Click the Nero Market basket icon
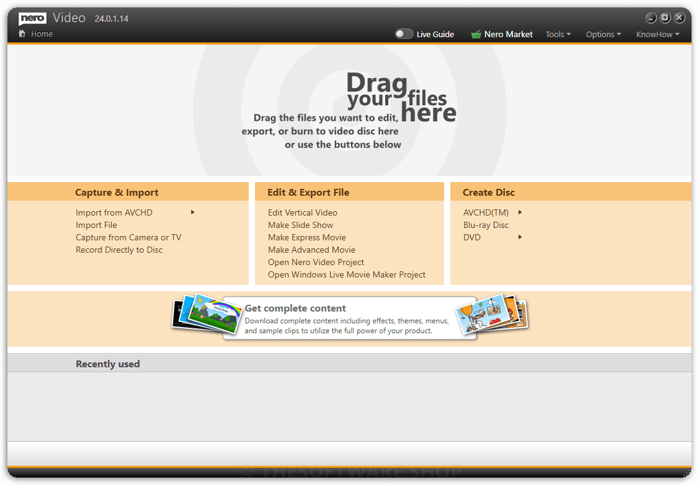The height and width of the screenshot is (485, 699). coord(476,34)
